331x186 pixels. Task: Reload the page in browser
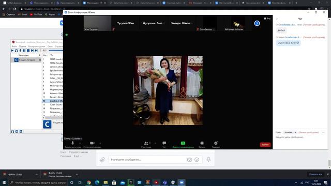click(x=15, y=9)
